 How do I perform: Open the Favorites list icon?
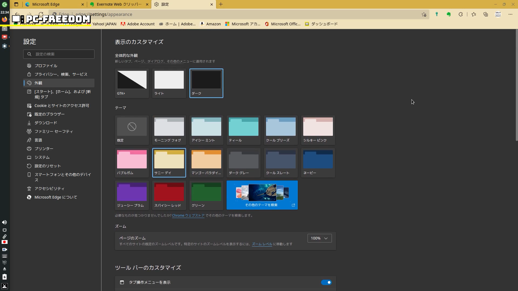click(x=474, y=14)
